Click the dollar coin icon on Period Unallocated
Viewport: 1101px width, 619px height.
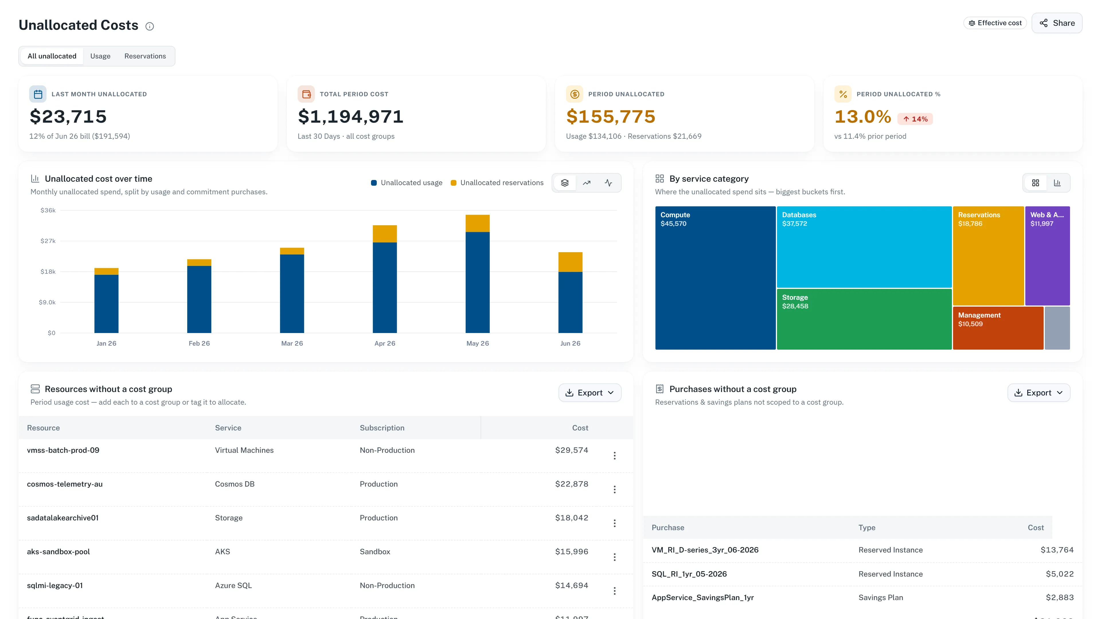574,94
